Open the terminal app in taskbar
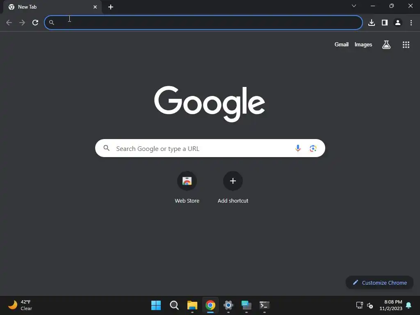420x315 pixels. pyautogui.click(x=265, y=305)
